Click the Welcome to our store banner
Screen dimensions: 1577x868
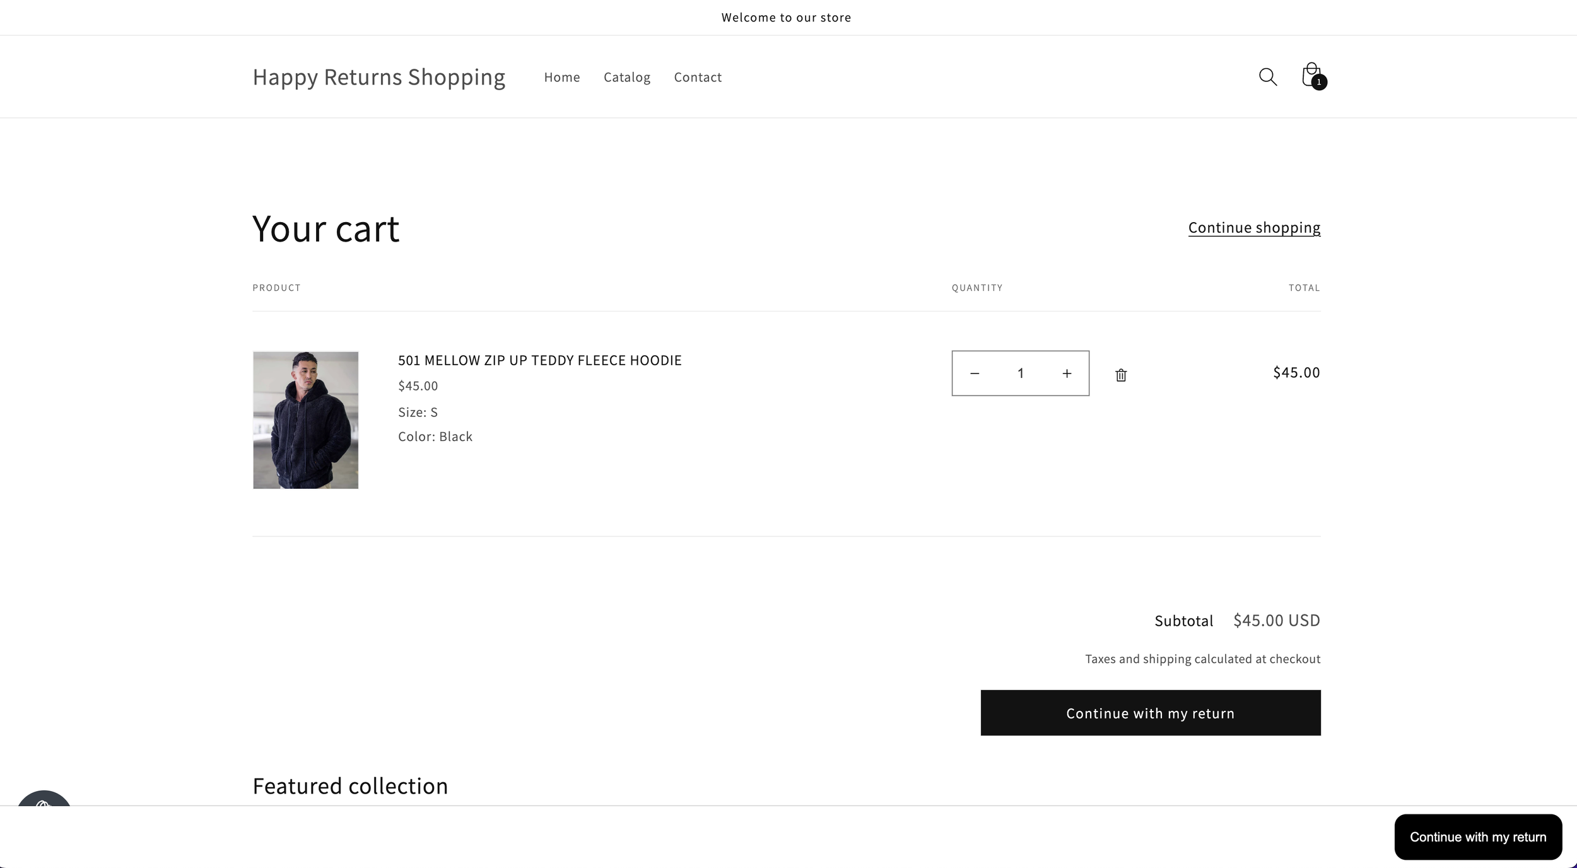[x=787, y=17]
